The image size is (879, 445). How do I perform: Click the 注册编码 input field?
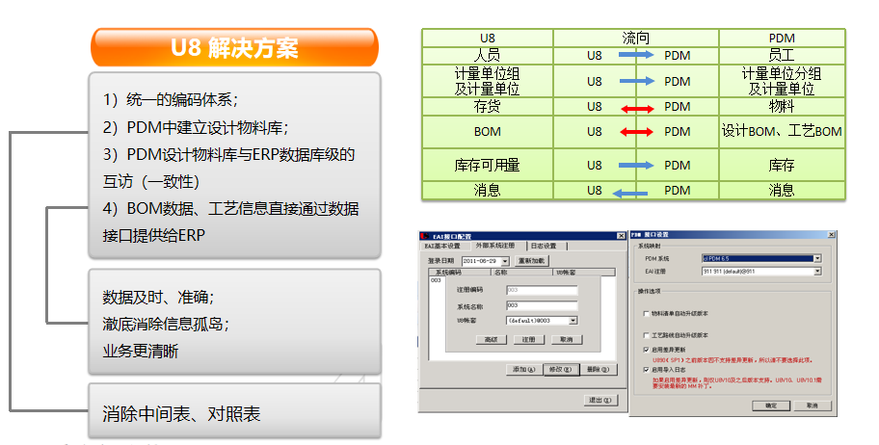542,290
